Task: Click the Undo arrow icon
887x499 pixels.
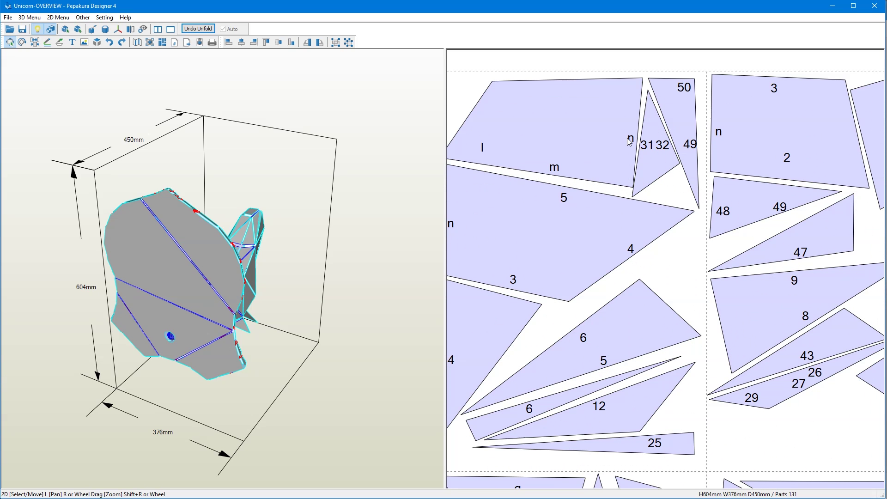Action: 108,42
